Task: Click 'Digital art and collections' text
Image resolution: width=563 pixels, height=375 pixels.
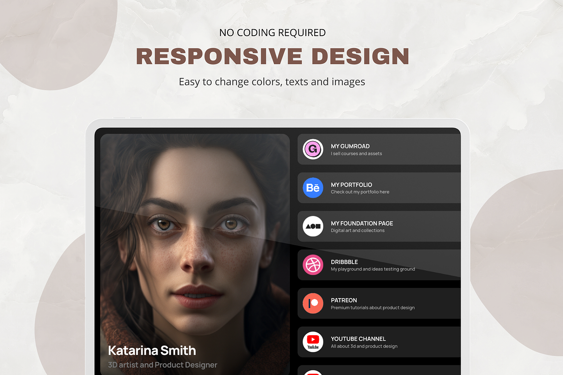Action: coord(358,231)
